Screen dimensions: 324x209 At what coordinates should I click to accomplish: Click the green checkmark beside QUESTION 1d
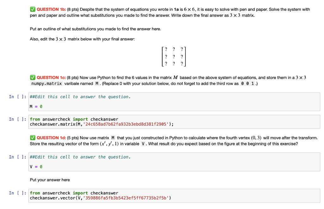(x=33, y=137)
